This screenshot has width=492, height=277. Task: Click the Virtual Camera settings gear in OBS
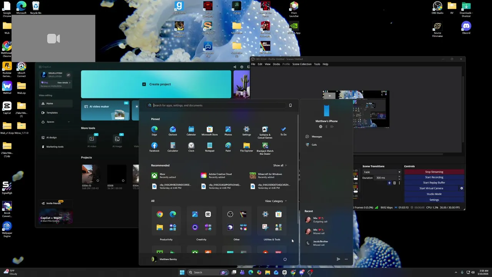(462, 189)
